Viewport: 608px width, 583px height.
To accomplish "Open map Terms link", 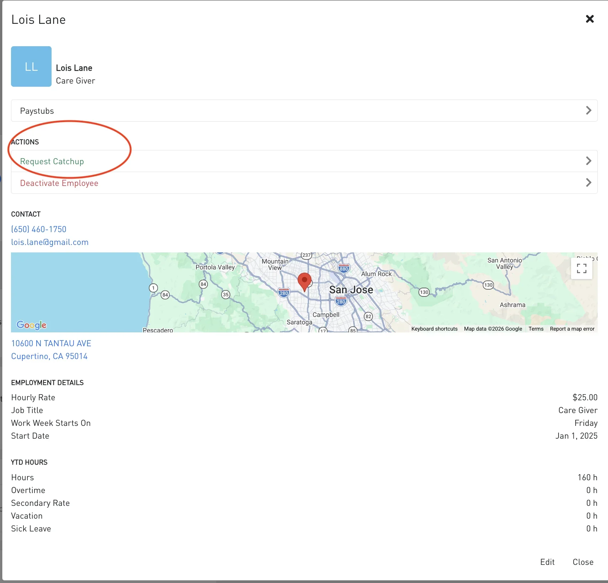I will point(536,329).
